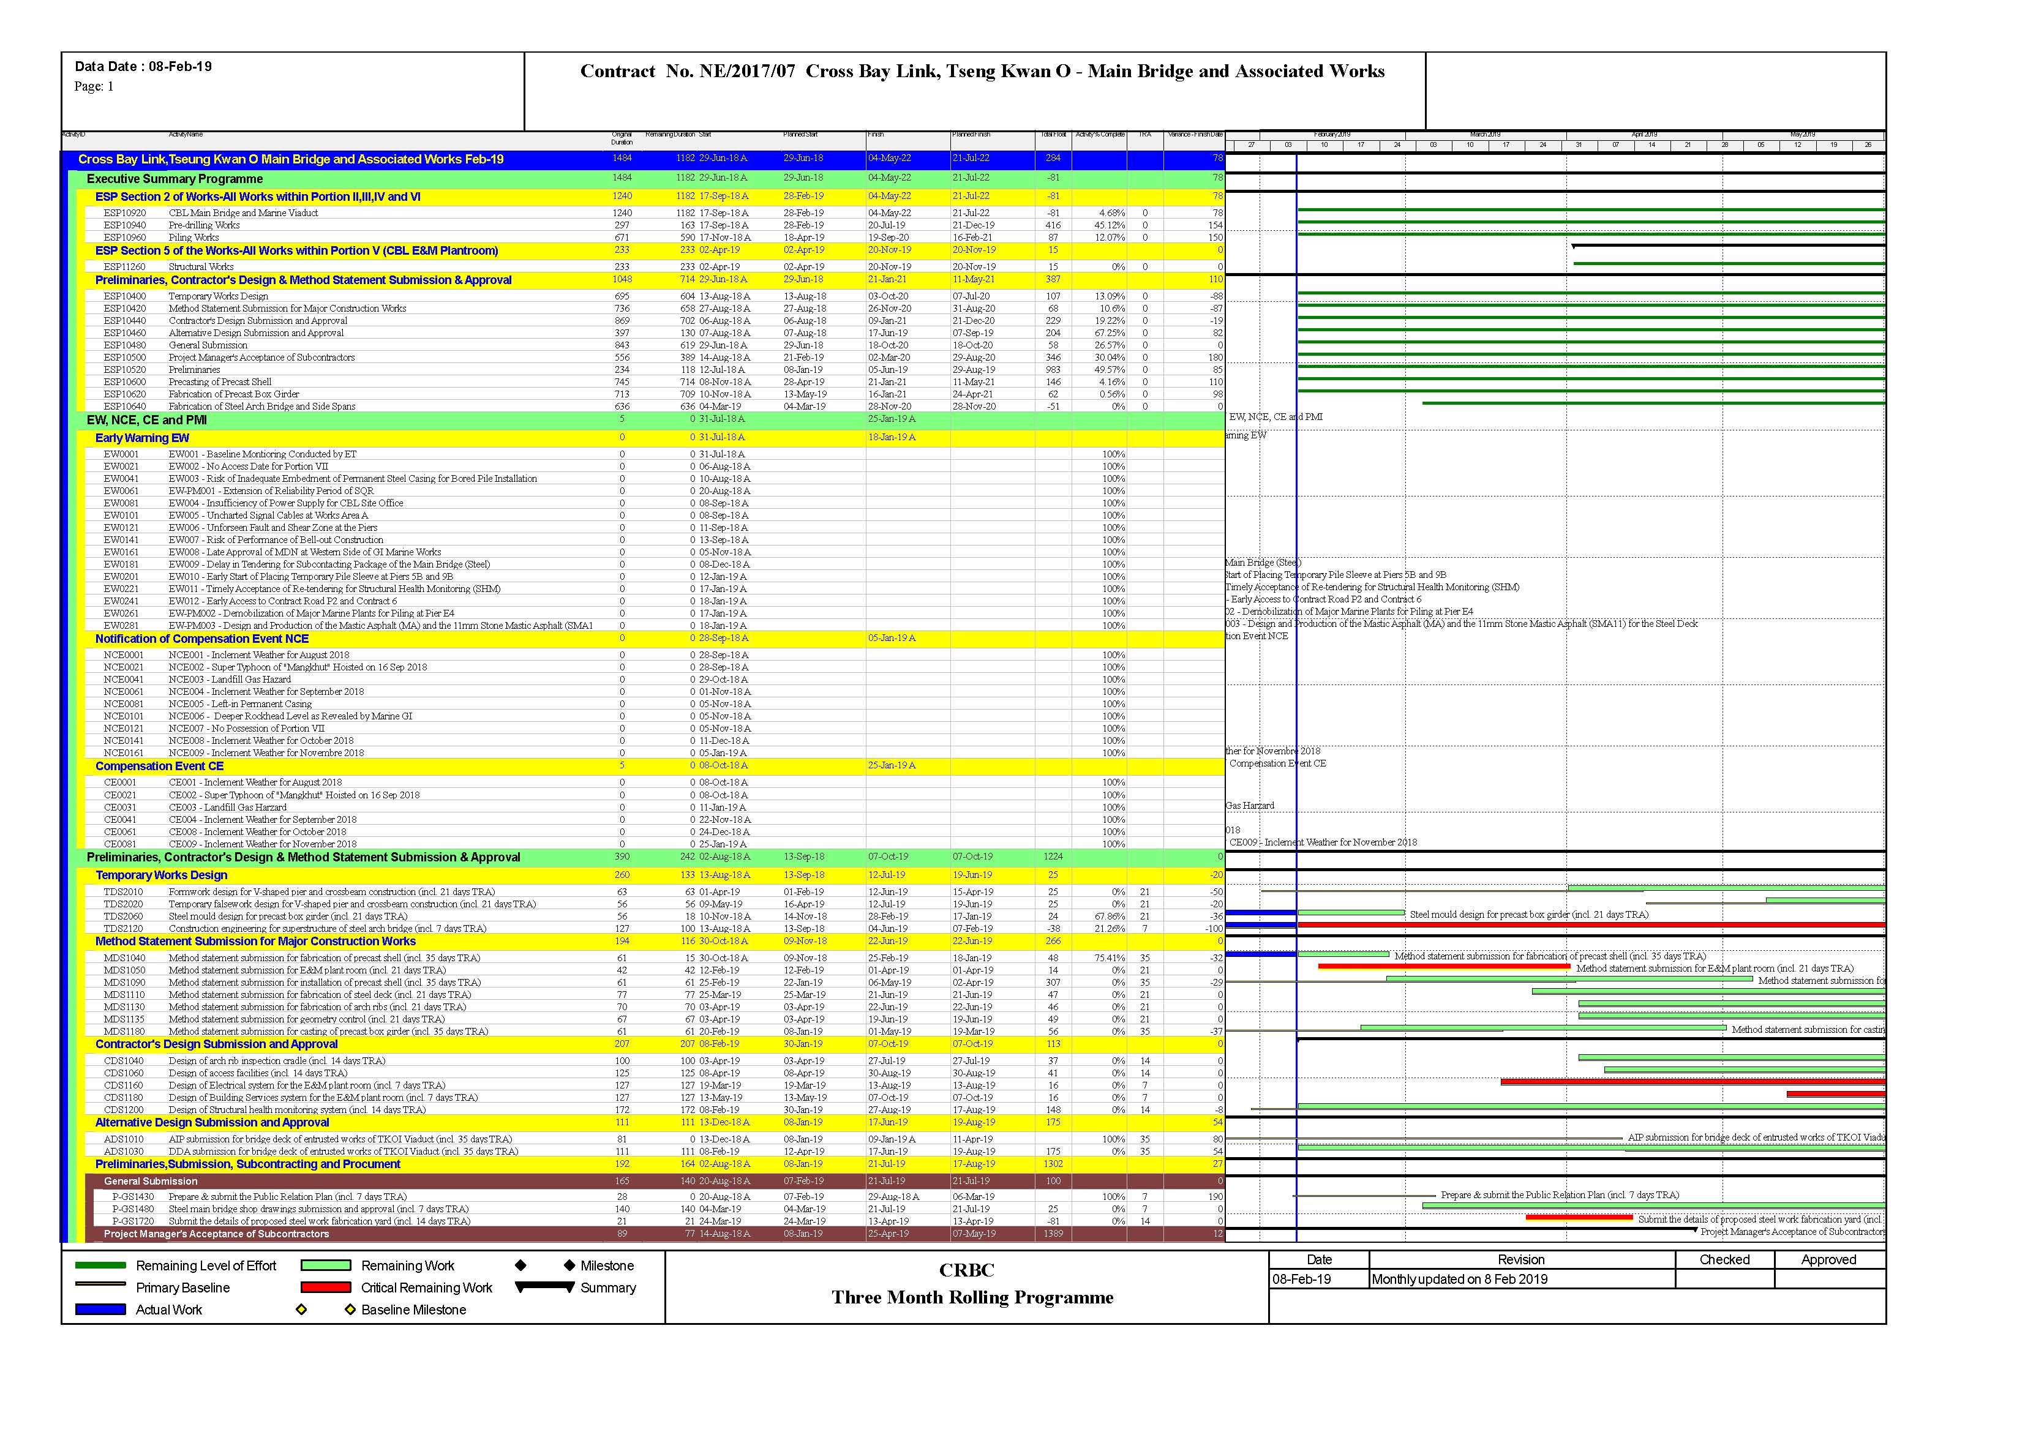Click activity ID ESP10920
The width and height of the screenshot is (2025, 1432).
coord(124,214)
